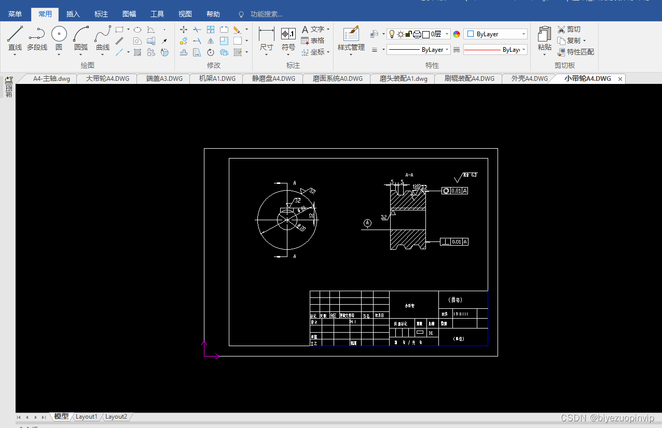Image resolution: width=662 pixels, height=428 pixels.
Task: Choose the ellipse drawing tool
Action: 137,30
